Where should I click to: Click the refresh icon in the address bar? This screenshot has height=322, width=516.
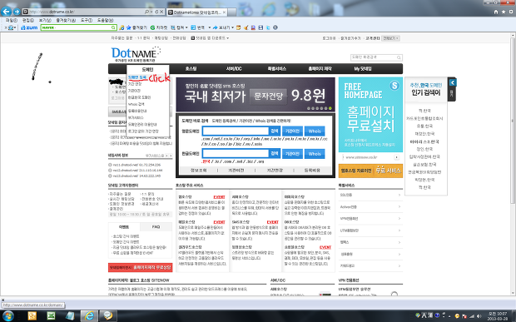(x=156, y=12)
